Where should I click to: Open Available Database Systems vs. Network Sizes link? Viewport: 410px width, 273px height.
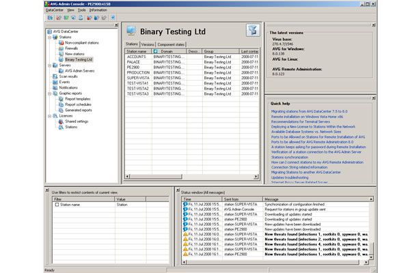coord(306,132)
